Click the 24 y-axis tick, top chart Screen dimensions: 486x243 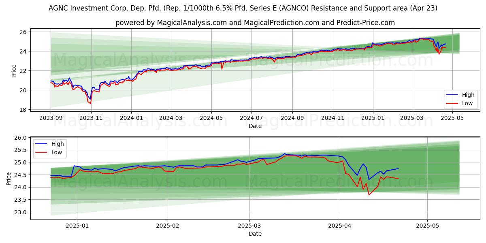click(x=23, y=51)
